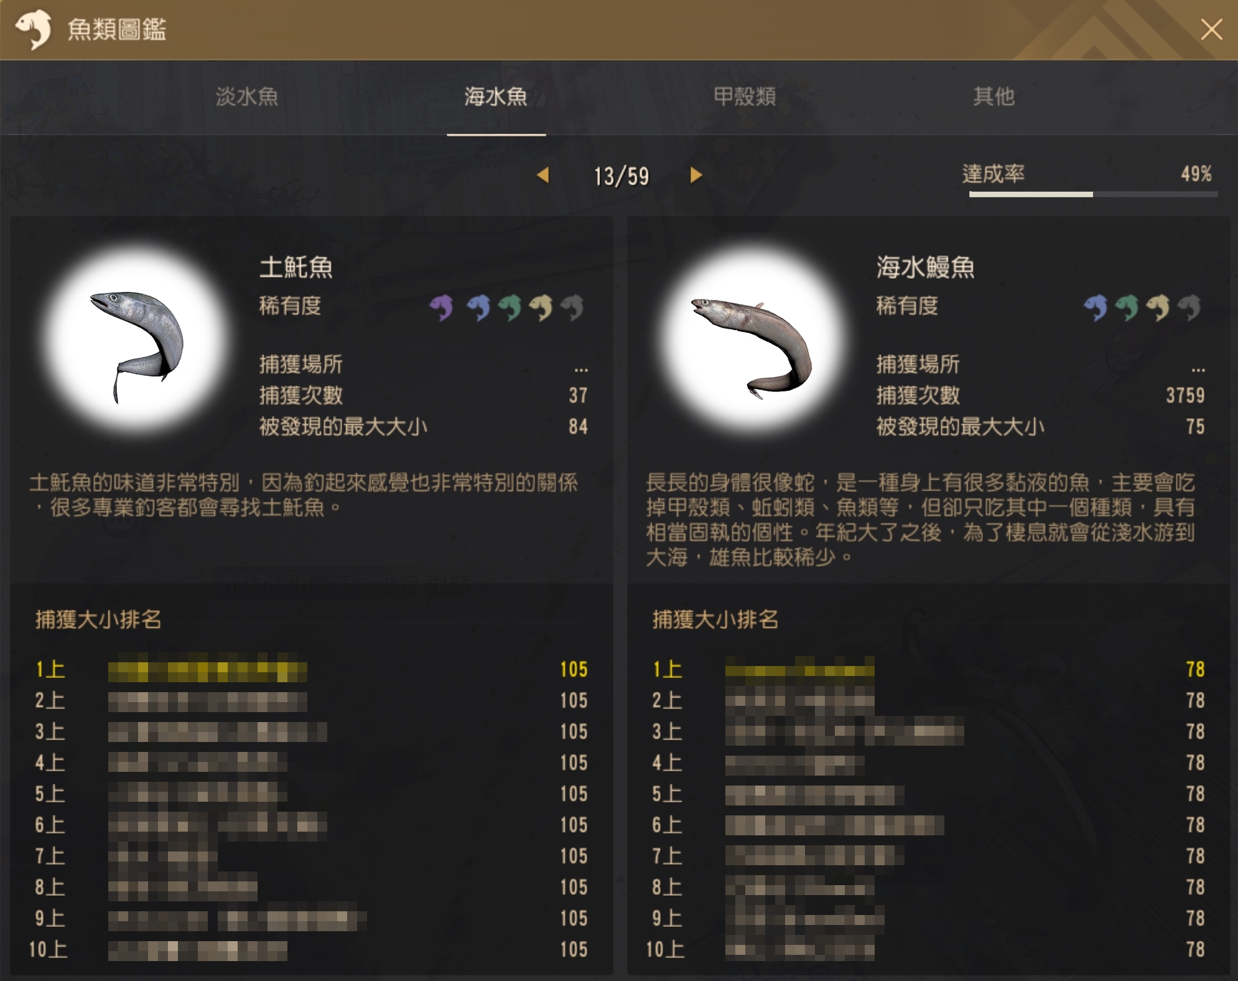The height and width of the screenshot is (981, 1238).
Task: Click the blue rarity fish icon for 海水鰻魚
Action: coord(1096,307)
